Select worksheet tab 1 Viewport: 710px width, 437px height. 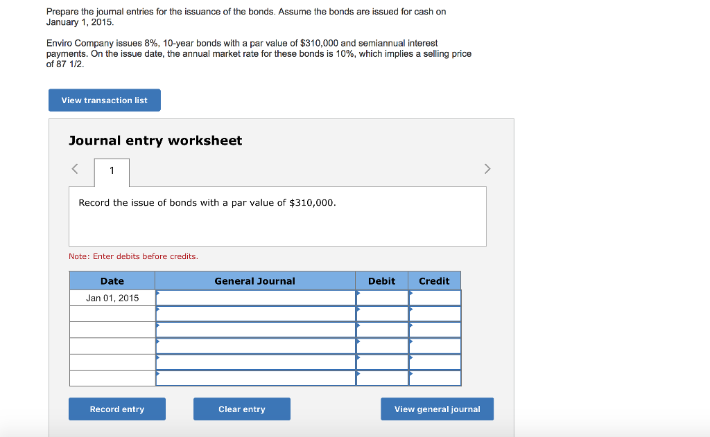(112, 172)
